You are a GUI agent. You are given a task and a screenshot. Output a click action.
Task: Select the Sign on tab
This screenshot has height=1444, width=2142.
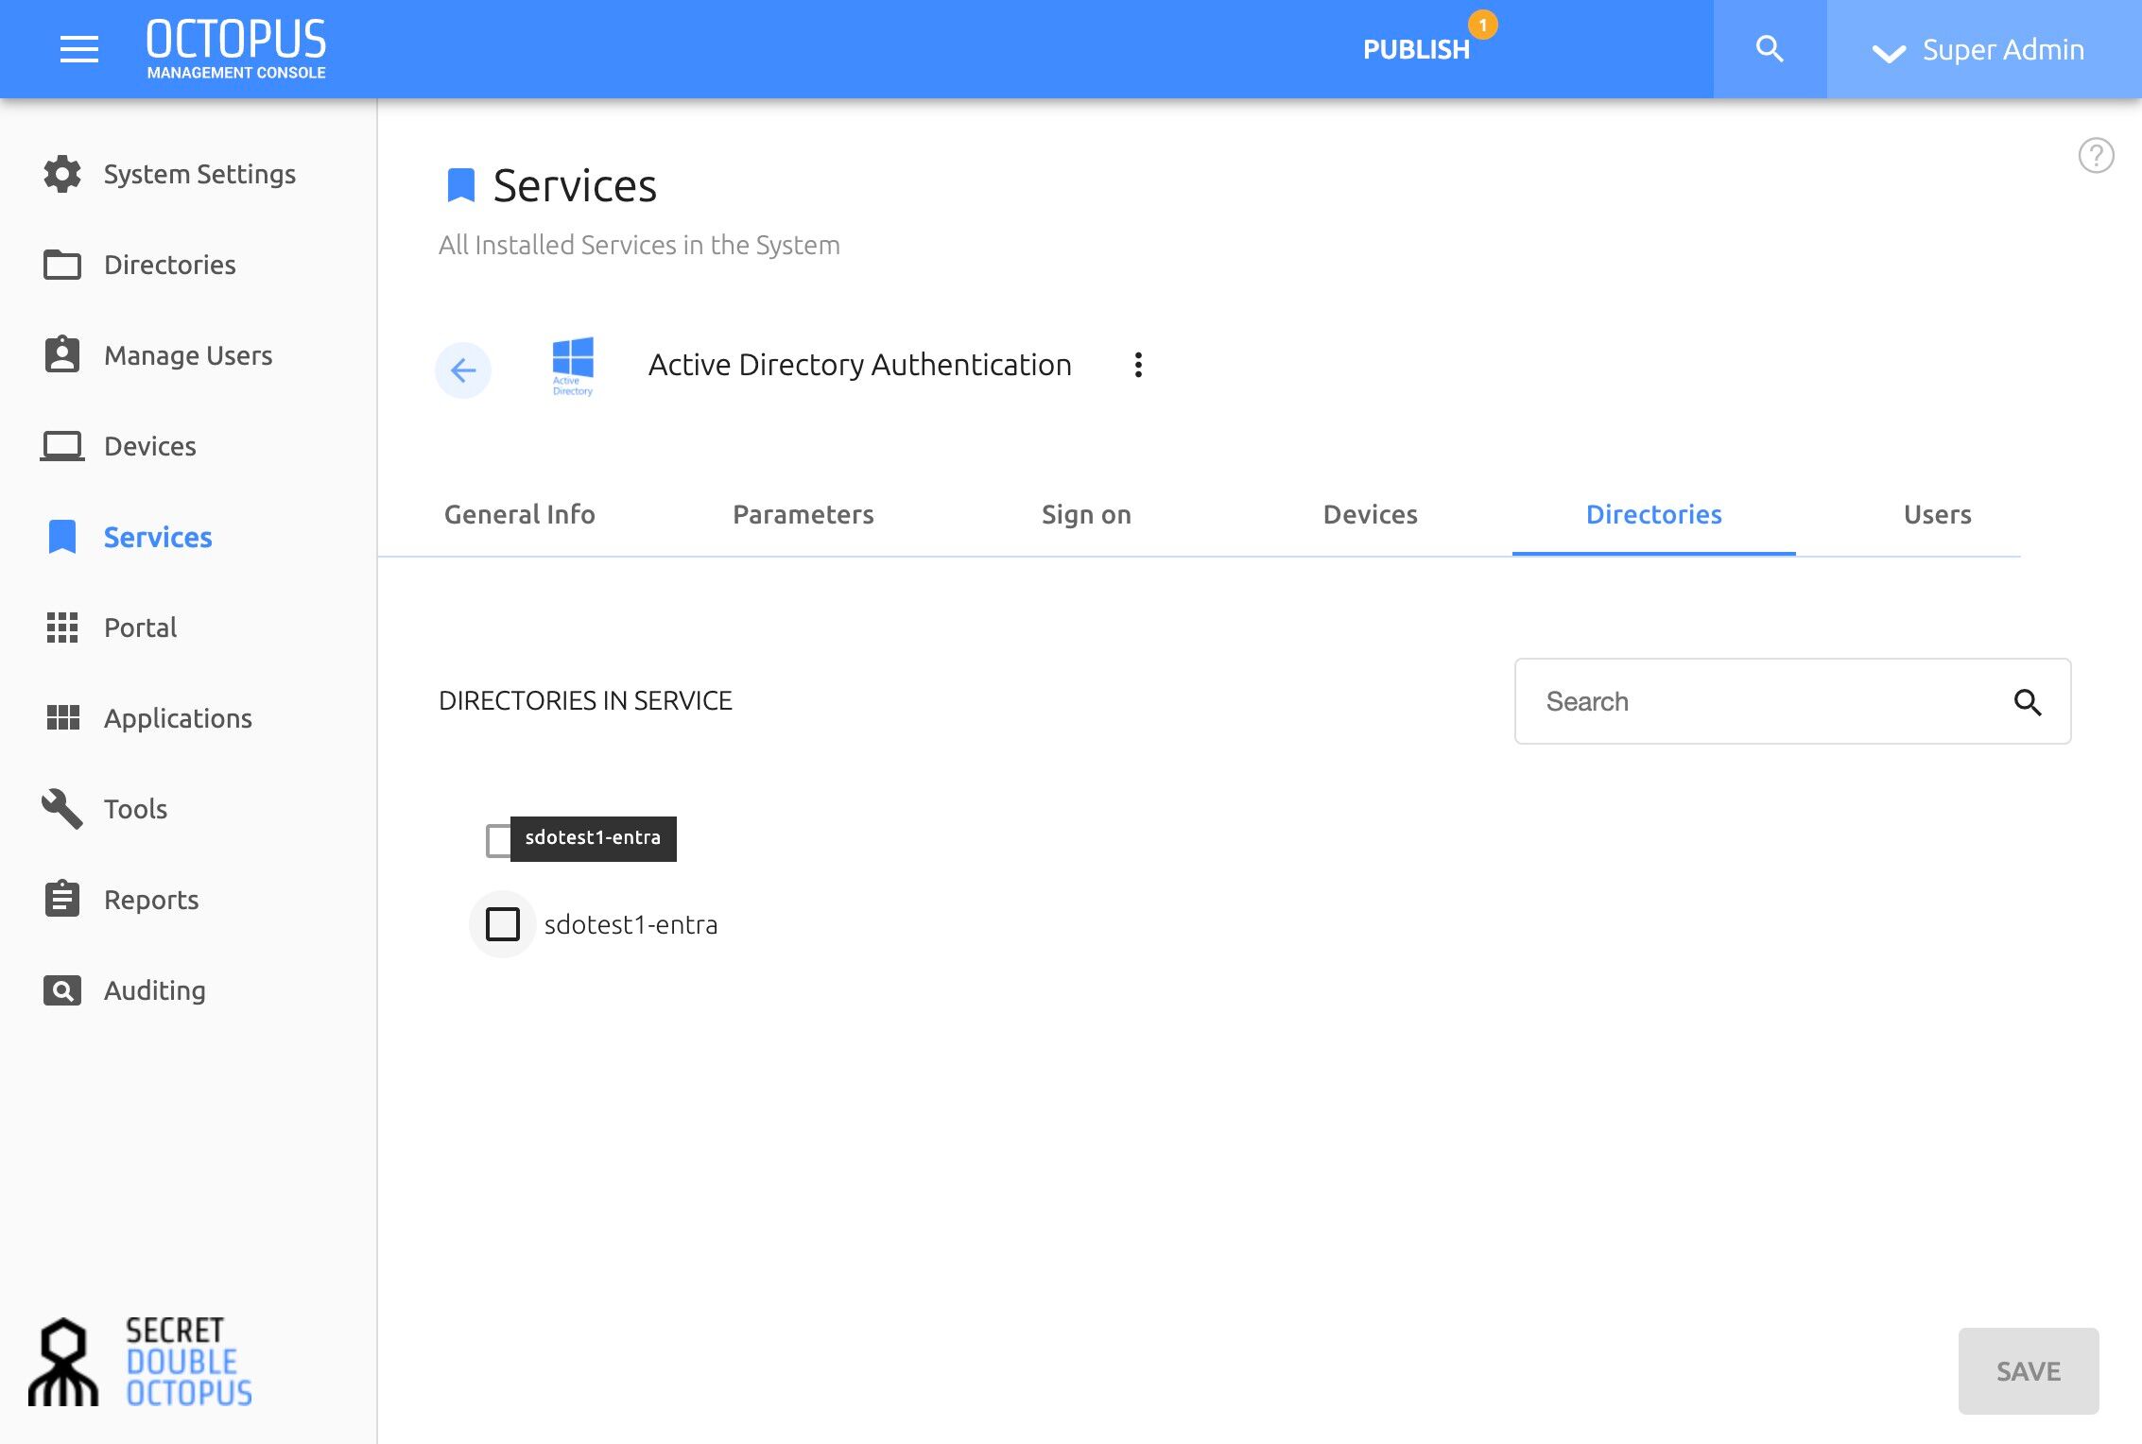[1086, 514]
